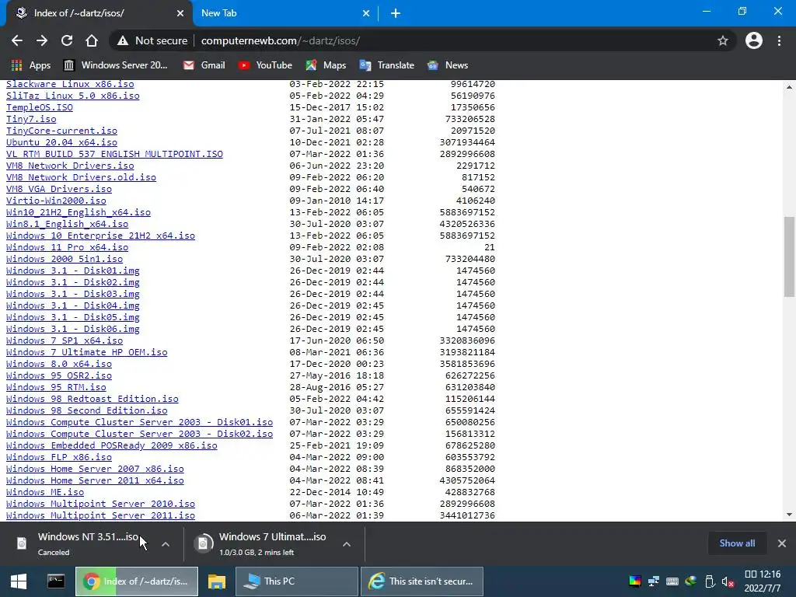Expand options for Windows 7 Ultimate download
Screen dimensions: 796x597
point(347,544)
